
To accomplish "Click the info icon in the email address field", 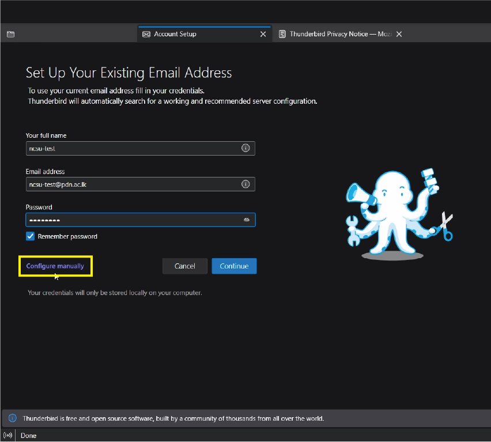I will (x=246, y=184).
